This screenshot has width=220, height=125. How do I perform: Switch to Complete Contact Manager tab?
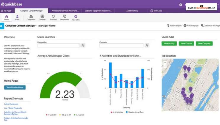[x=31, y=11]
